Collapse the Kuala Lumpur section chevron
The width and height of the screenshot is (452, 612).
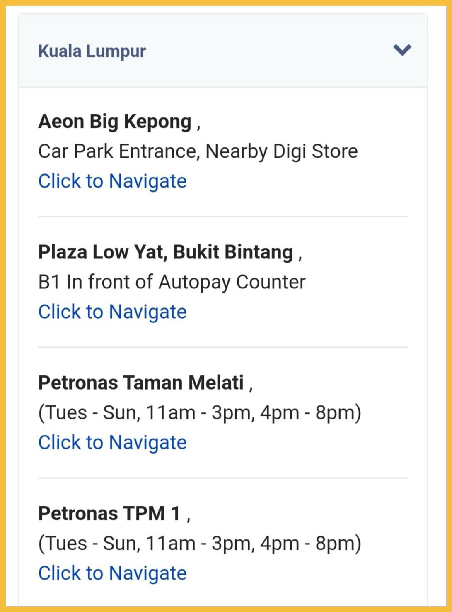click(x=402, y=50)
